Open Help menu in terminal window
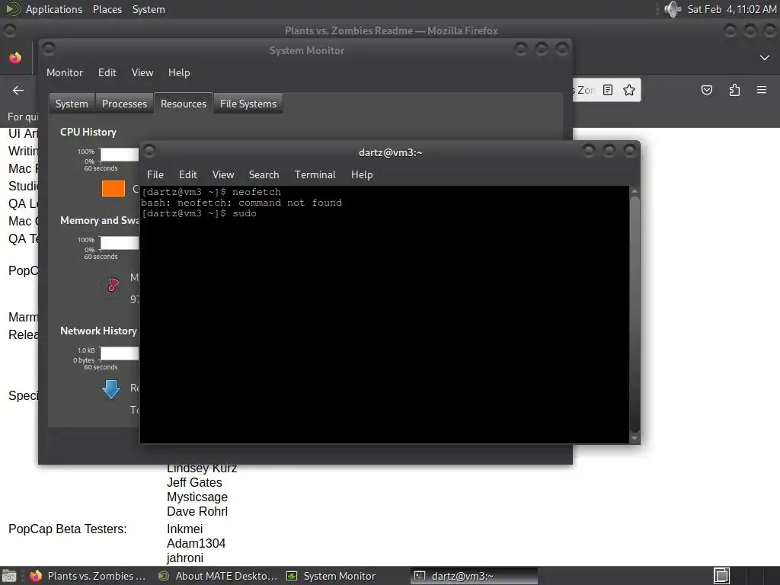The image size is (780, 585). coord(362,174)
